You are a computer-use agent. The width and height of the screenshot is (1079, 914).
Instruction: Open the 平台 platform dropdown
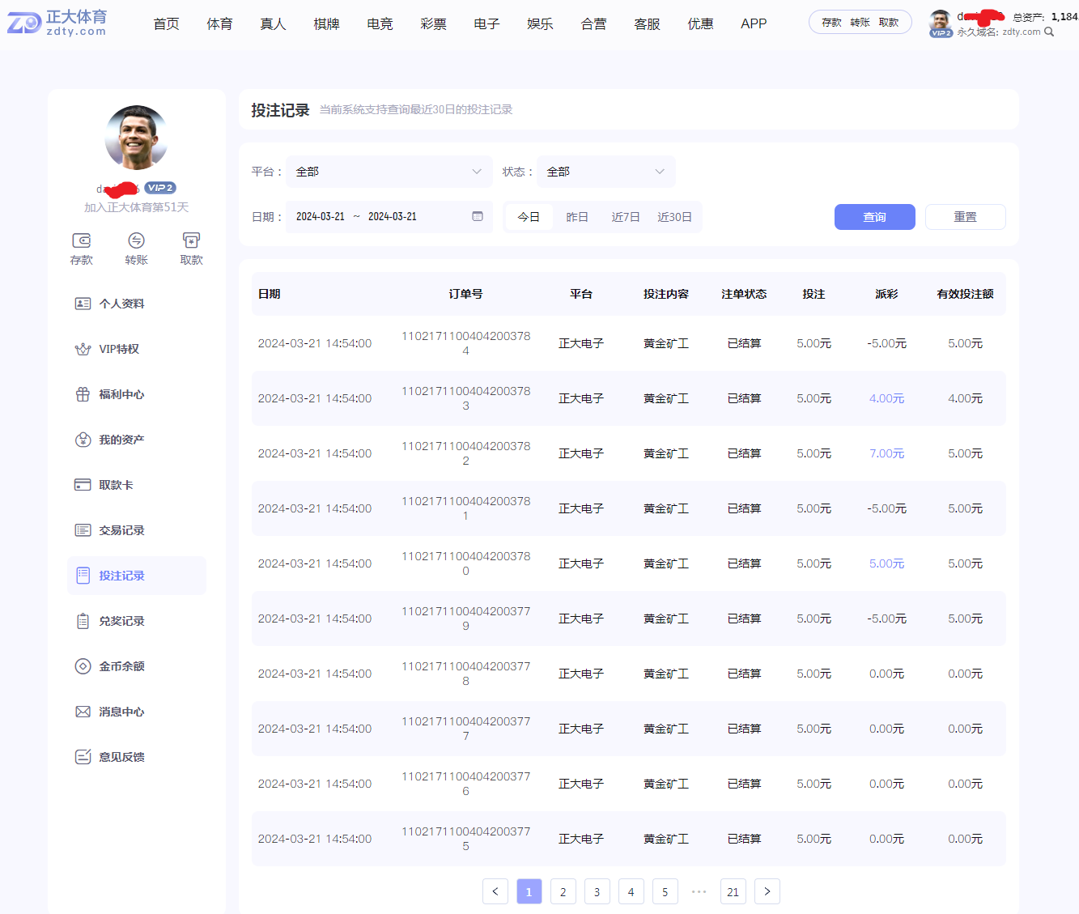tap(389, 172)
